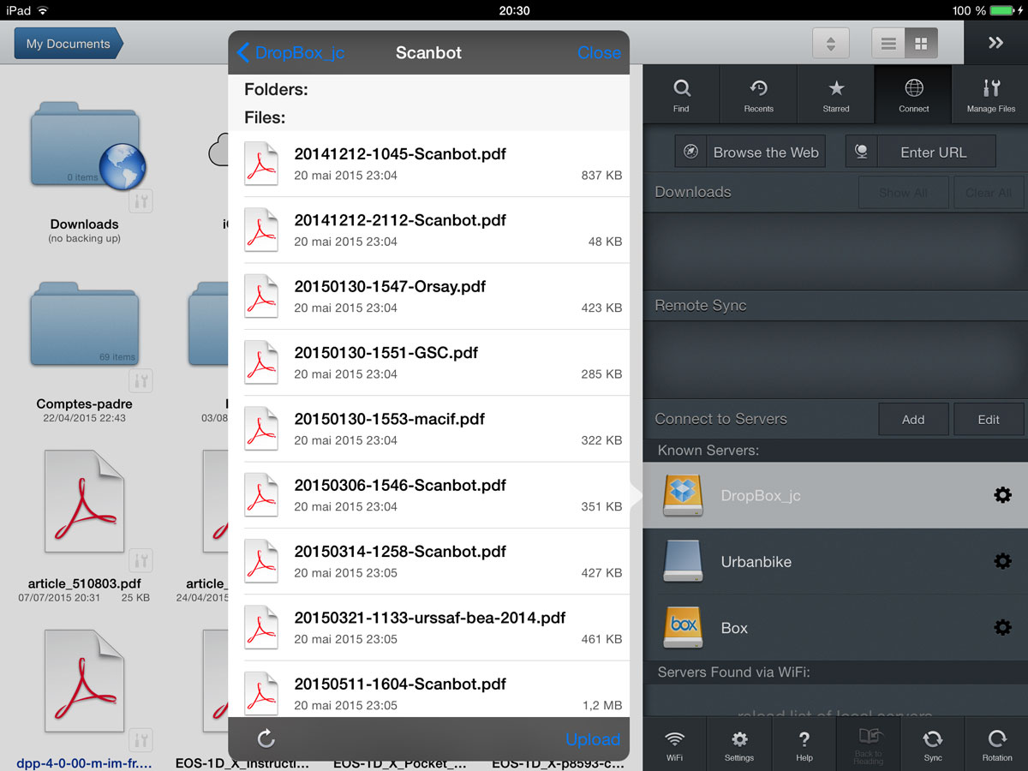
Task: Open DropBox_jc server settings gear
Action: pos(1002,495)
